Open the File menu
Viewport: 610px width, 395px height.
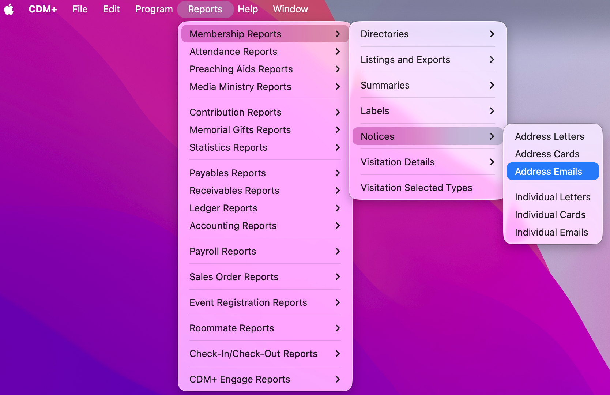pos(80,9)
